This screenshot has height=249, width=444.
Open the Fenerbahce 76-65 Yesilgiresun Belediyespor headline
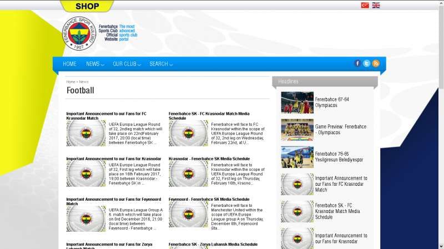(x=339, y=156)
